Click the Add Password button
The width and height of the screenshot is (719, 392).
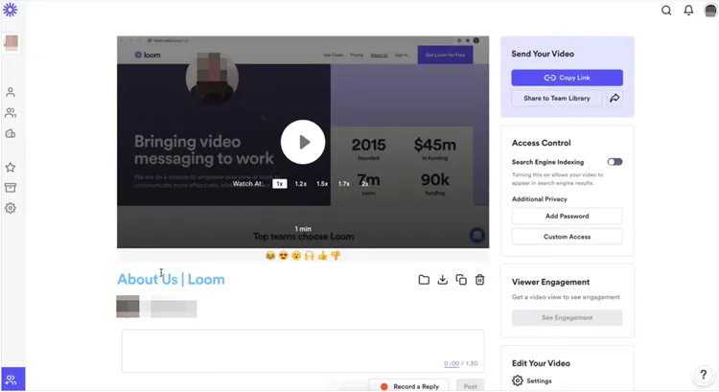tap(567, 217)
